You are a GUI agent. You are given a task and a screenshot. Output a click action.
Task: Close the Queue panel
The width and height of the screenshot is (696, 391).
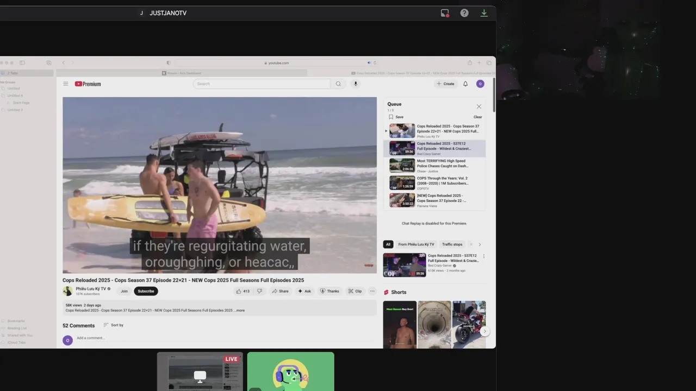pyautogui.click(x=479, y=106)
